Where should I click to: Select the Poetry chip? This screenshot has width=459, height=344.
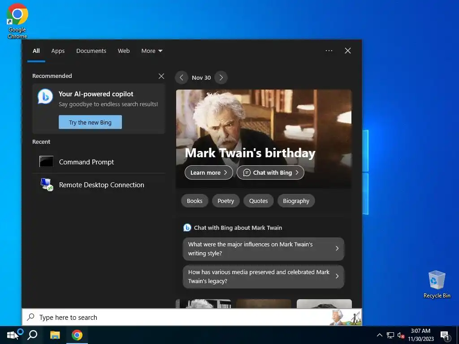click(226, 201)
